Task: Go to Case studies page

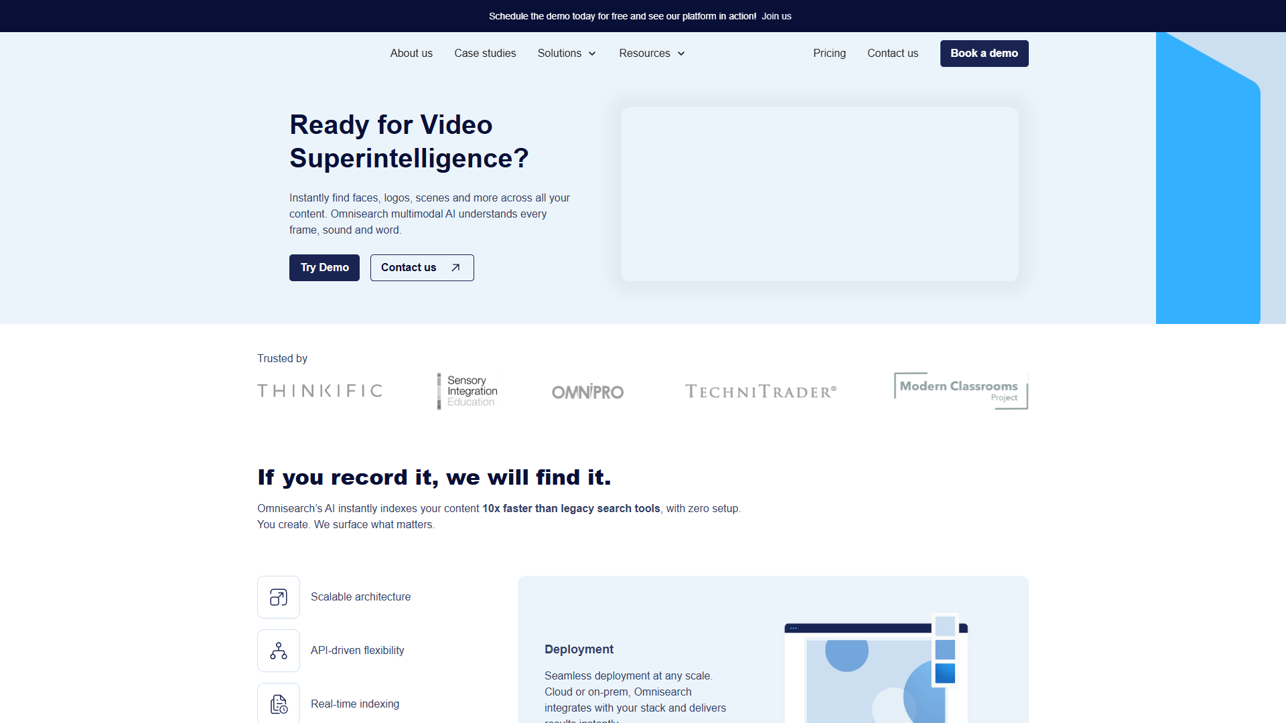Action: [x=485, y=54]
